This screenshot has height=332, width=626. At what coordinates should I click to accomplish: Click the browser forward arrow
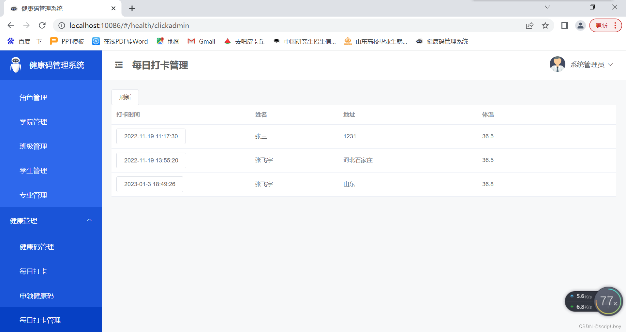26,25
